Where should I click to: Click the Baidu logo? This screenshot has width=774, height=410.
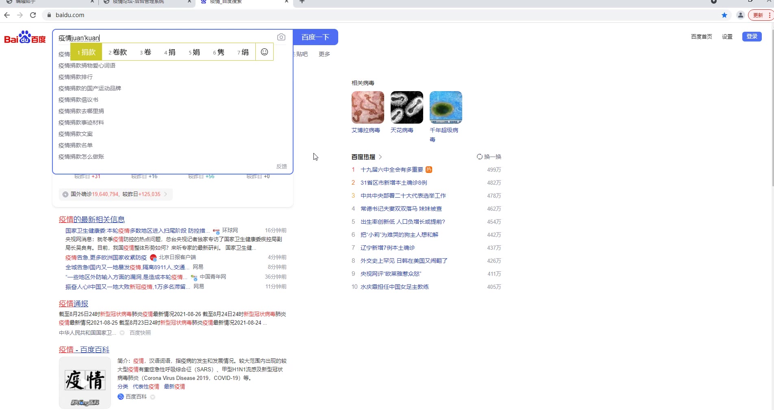click(x=25, y=37)
